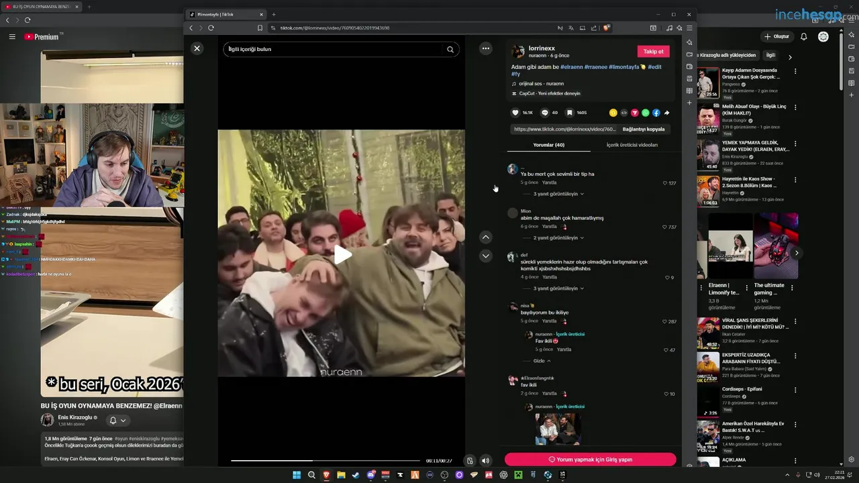Screen dimensions: 859x483
Task: Open 'orijinal ses - nuraenn' sound link
Action: pyautogui.click(x=541, y=84)
